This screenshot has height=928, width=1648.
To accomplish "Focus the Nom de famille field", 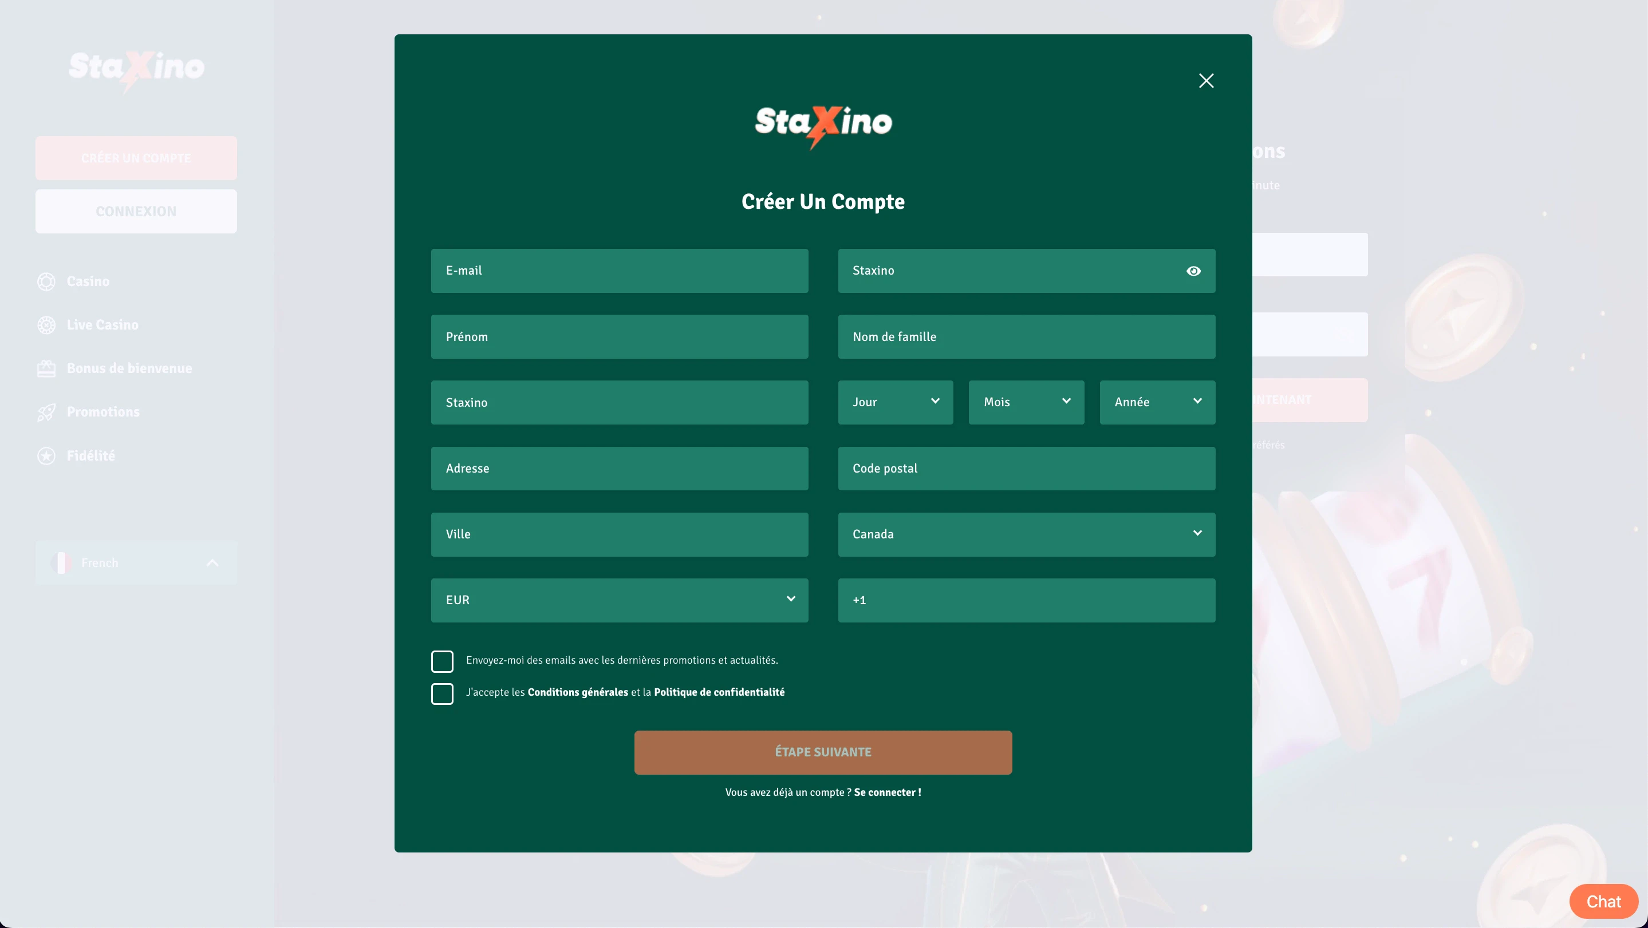I will point(1026,337).
